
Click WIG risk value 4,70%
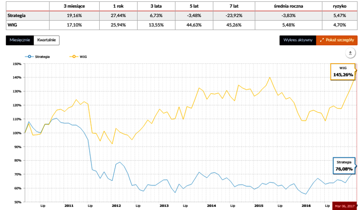(339, 25)
